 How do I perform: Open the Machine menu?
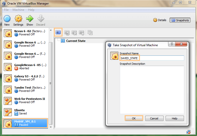click(18, 10)
